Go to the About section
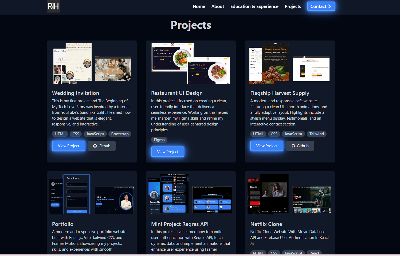The width and height of the screenshot is (400, 256). click(x=218, y=6)
